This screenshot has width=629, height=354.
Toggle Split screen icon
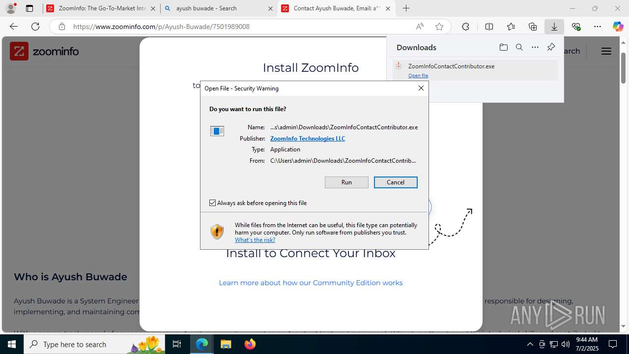(489, 27)
